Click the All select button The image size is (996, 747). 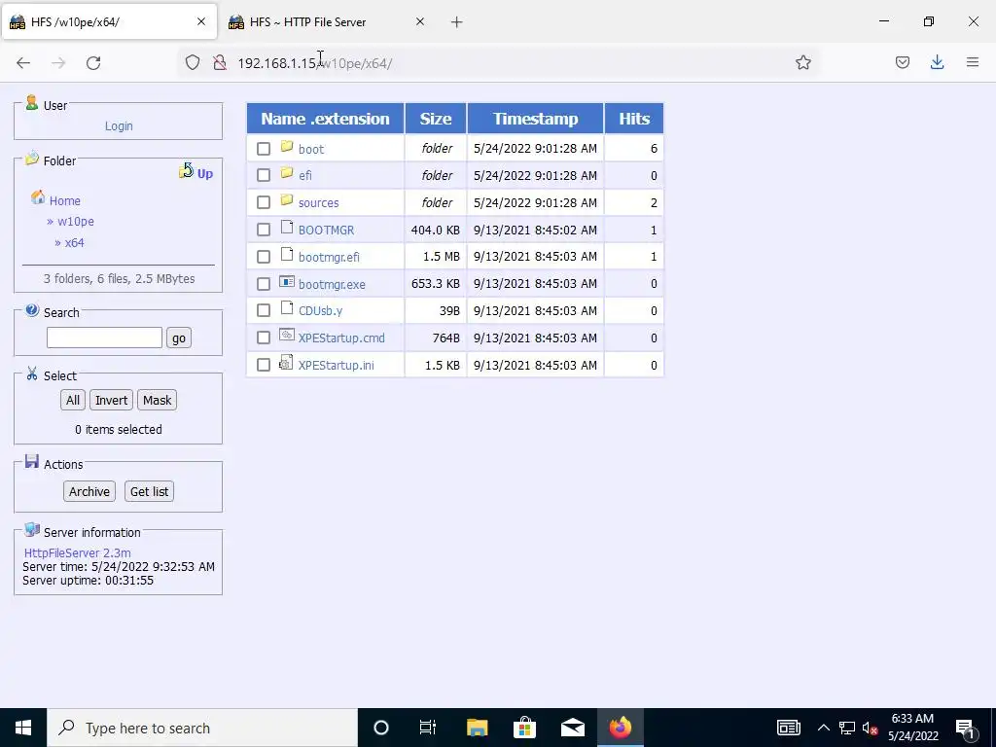tap(73, 400)
